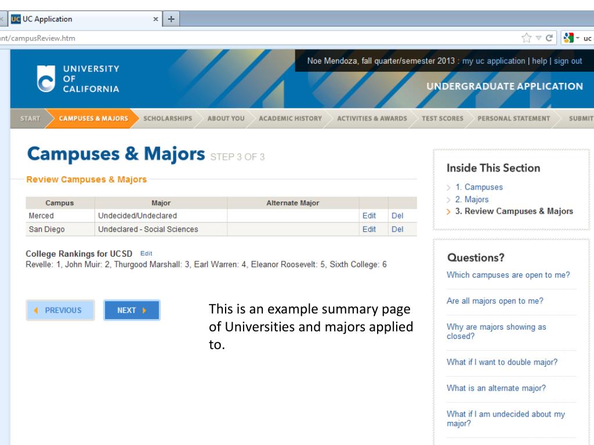This screenshot has height=445, width=594.
Task: Click the UNDERGRADUATE APPLICATION banner text
Action: 505,86
